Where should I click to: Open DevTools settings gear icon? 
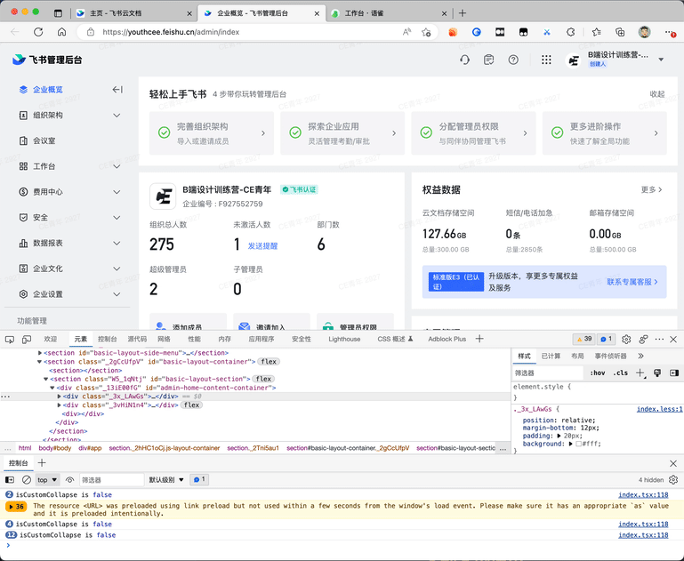coord(626,339)
